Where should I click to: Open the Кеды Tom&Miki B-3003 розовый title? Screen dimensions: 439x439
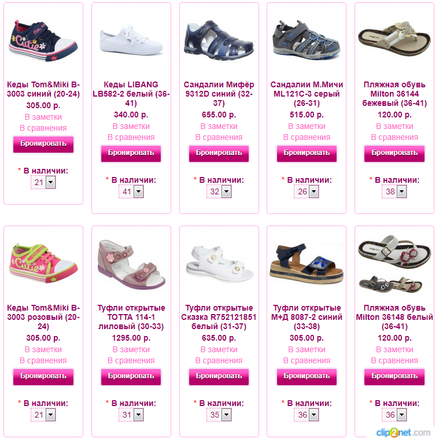[43, 317]
